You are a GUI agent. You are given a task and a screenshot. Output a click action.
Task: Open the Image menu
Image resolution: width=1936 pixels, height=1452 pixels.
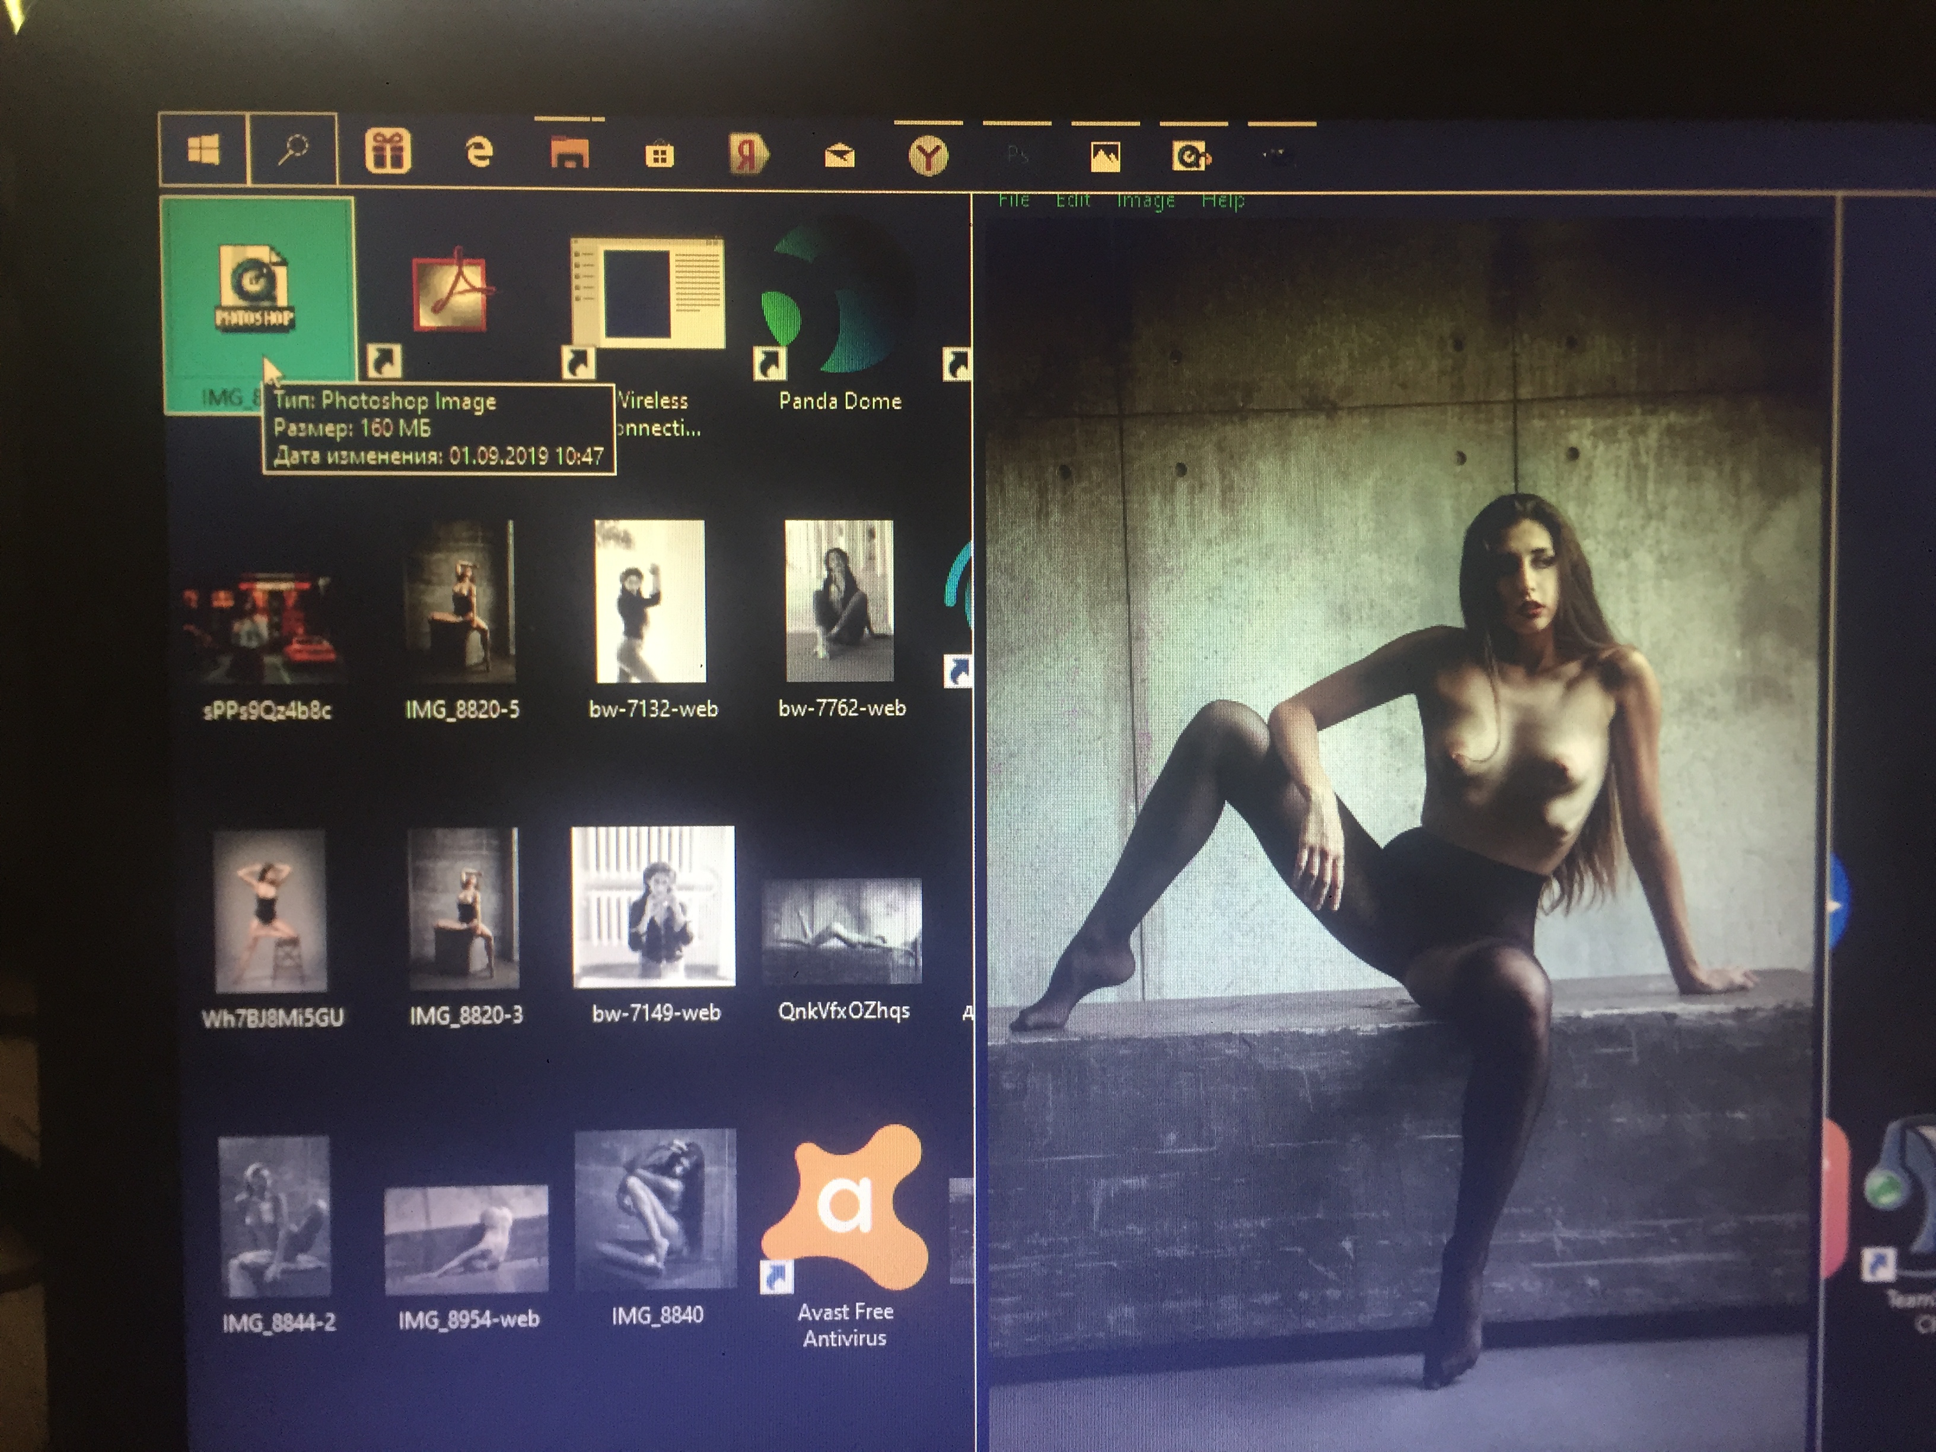[1145, 200]
